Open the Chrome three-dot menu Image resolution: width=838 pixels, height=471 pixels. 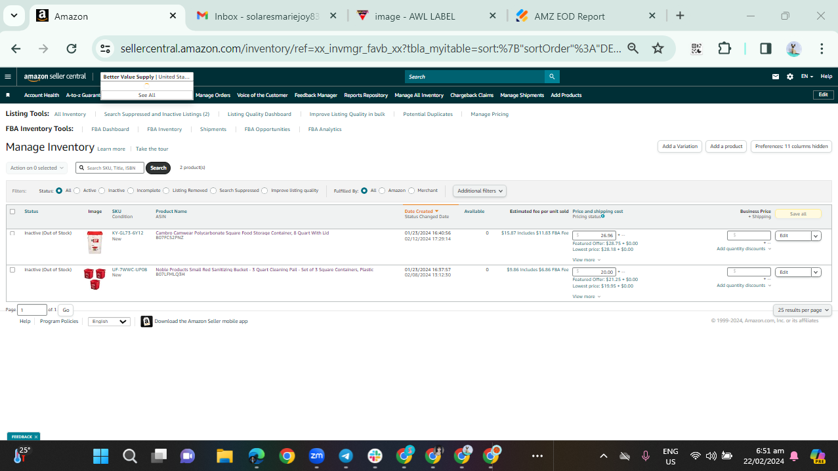coord(822,48)
